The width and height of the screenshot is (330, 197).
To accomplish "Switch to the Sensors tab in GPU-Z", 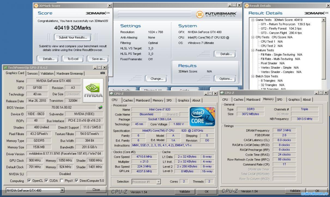I will [x=32, y=73].
